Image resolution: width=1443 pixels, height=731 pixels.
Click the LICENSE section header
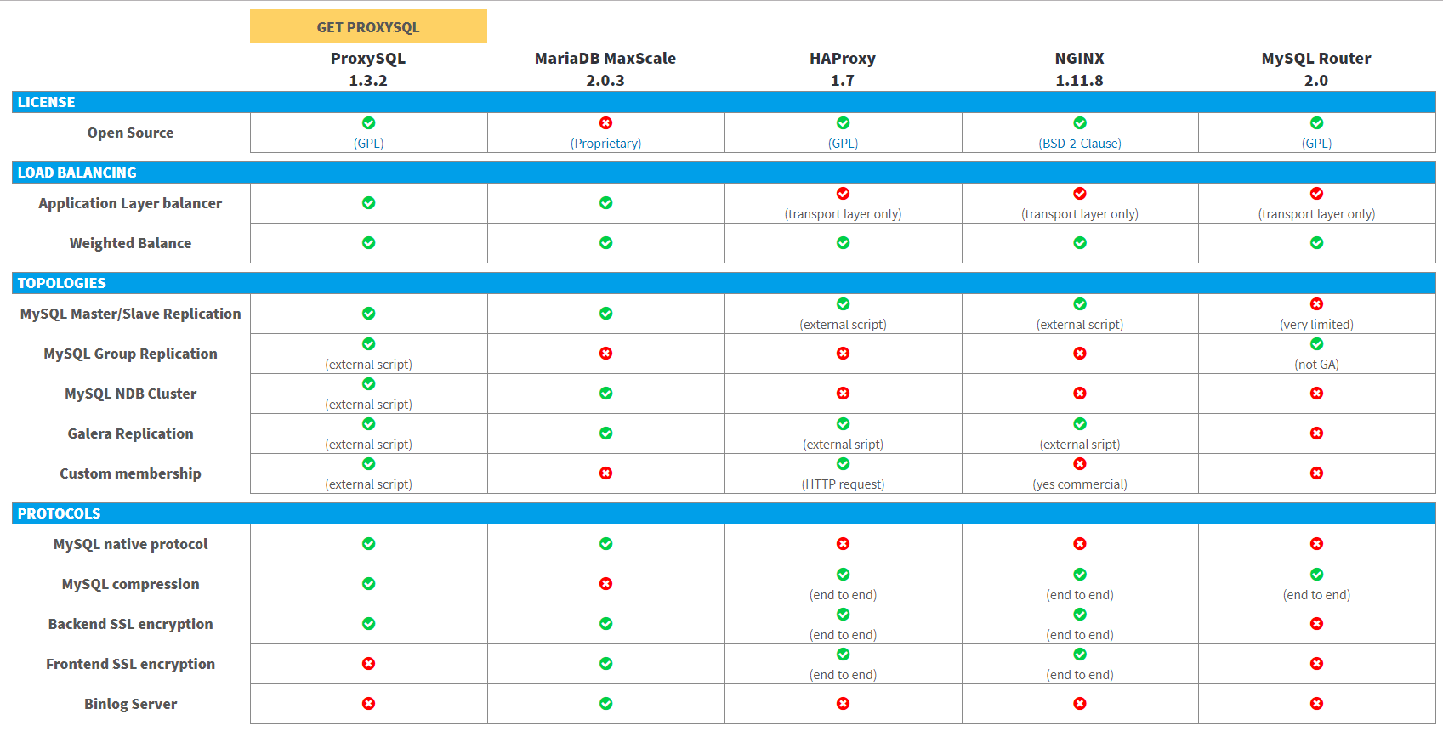click(x=724, y=102)
